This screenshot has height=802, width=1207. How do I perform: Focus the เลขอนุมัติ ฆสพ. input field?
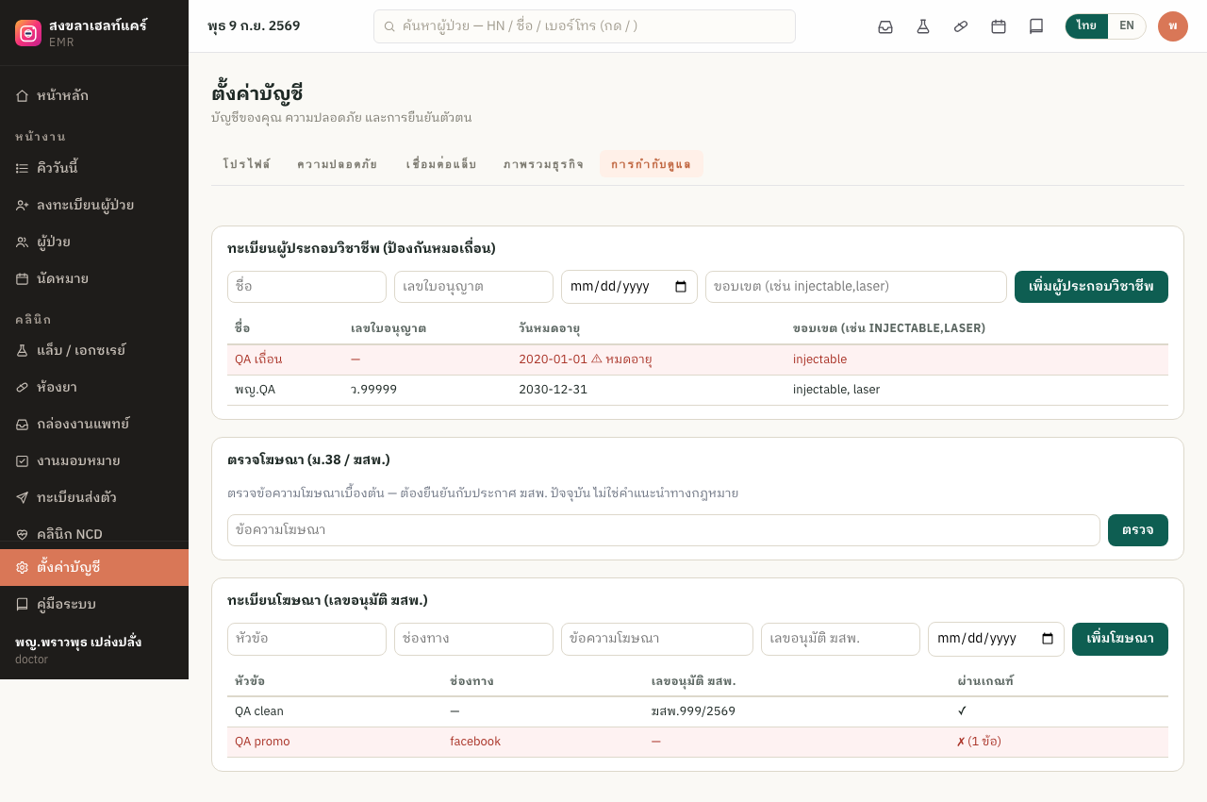840,639
